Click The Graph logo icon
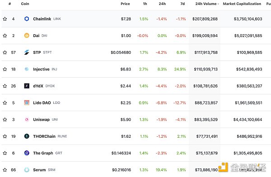271x177 pixels. pos(27,153)
